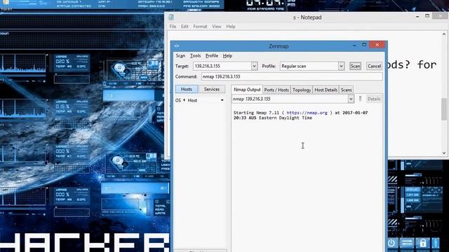The image size is (449, 252).
Task: Click Notepad scrollbar up arrow
Action: pos(444,34)
